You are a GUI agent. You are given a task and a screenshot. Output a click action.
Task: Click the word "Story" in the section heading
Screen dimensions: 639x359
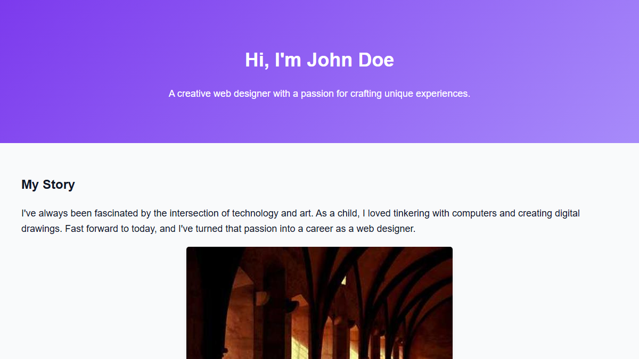click(x=59, y=185)
